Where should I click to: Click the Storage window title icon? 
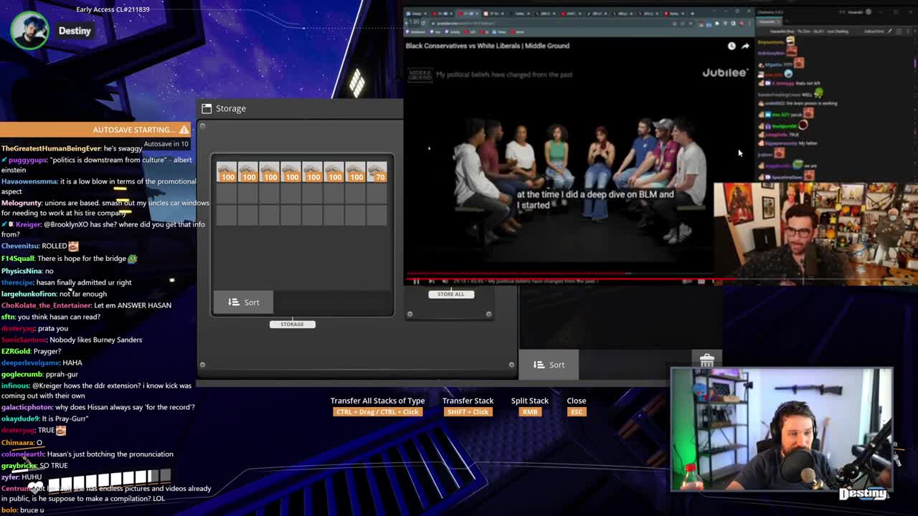click(207, 108)
